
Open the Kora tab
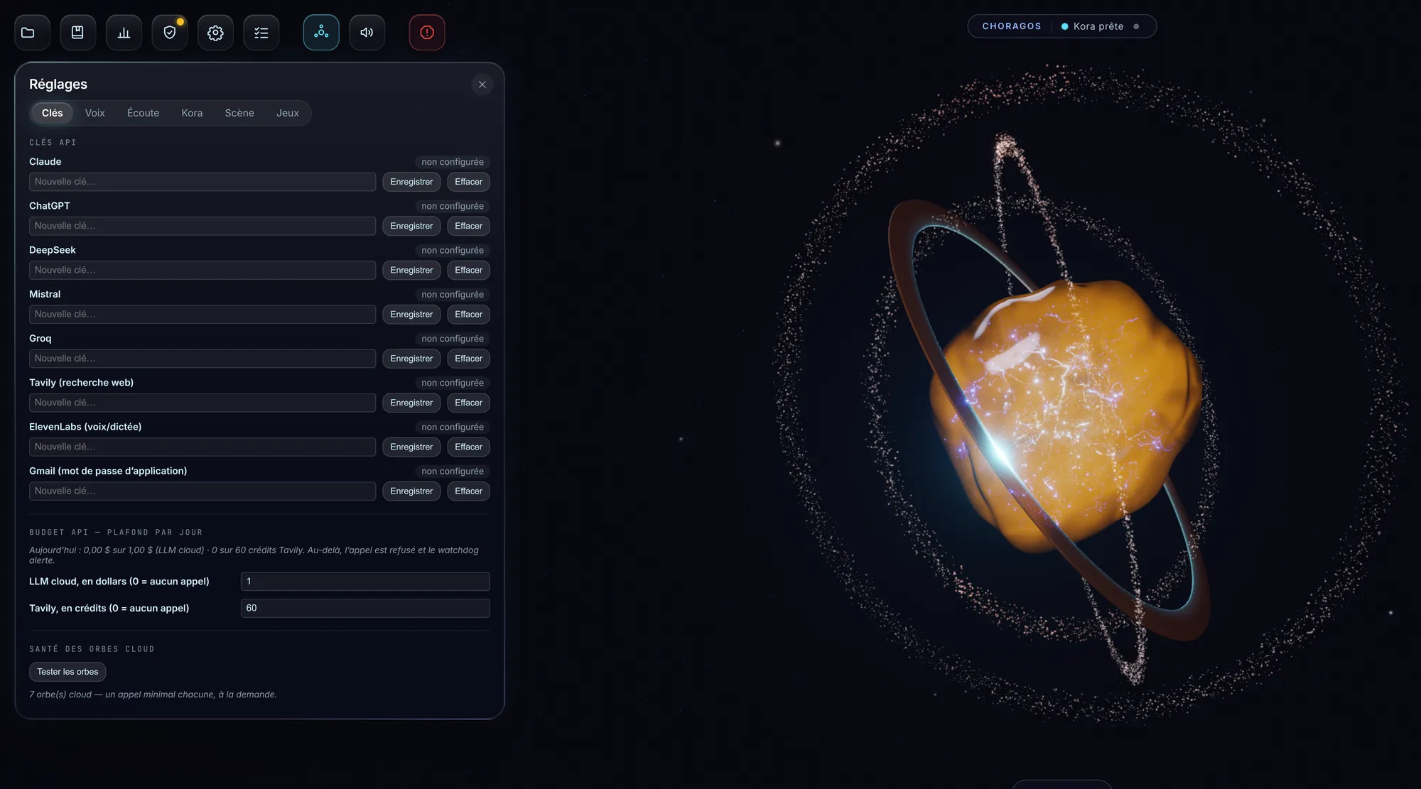tap(192, 113)
